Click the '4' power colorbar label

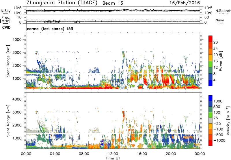215,80
